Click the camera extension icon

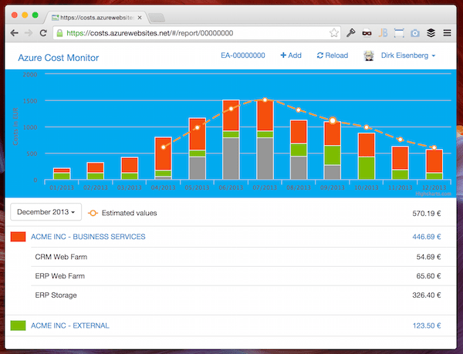pyautogui.click(x=415, y=33)
